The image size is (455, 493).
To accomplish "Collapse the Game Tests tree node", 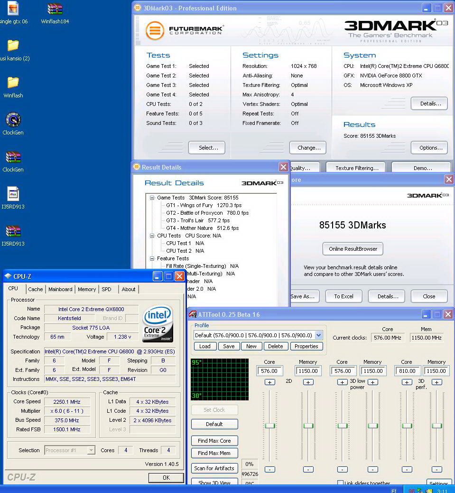I will pos(152,198).
